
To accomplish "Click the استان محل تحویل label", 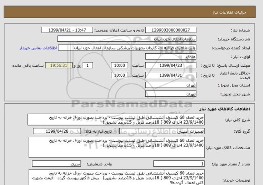I will coord(234,85).
